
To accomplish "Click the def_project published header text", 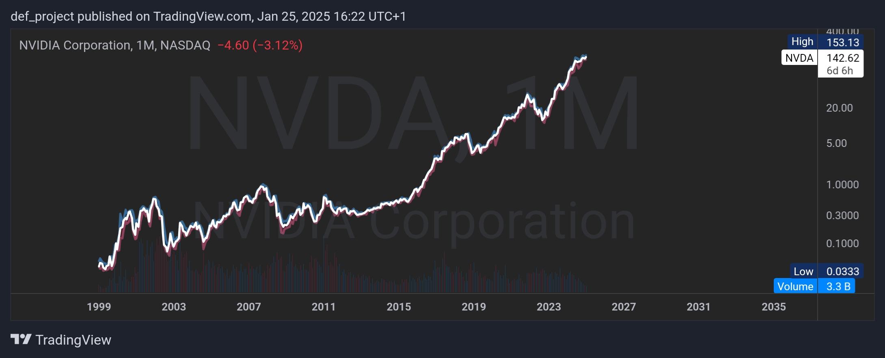I will click(x=208, y=16).
